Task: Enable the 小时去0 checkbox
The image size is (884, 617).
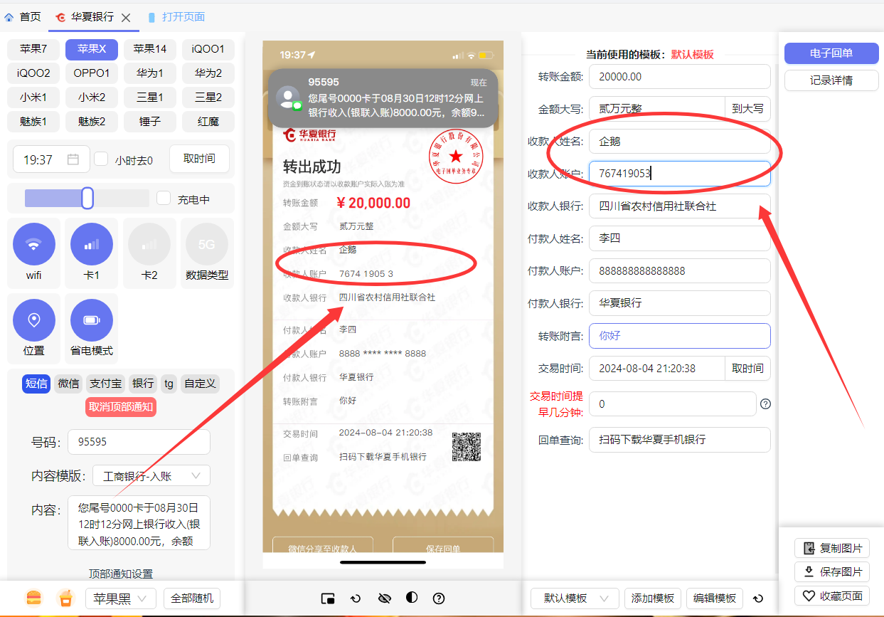Action: click(101, 159)
